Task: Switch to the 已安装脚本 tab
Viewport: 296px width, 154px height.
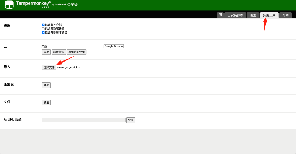Action: click(235, 15)
